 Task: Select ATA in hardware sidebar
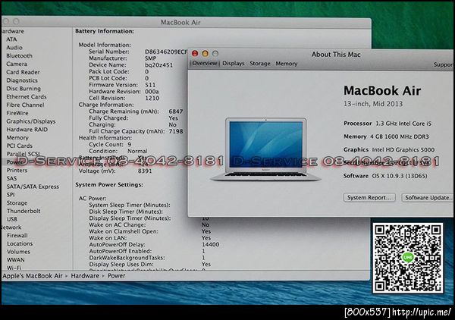coord(11,39)
